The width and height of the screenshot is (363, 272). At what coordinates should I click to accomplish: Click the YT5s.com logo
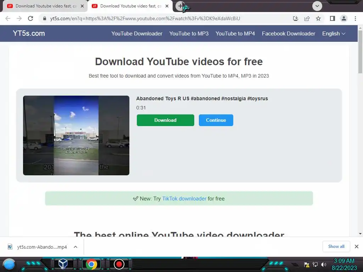(x=29, y=33)
